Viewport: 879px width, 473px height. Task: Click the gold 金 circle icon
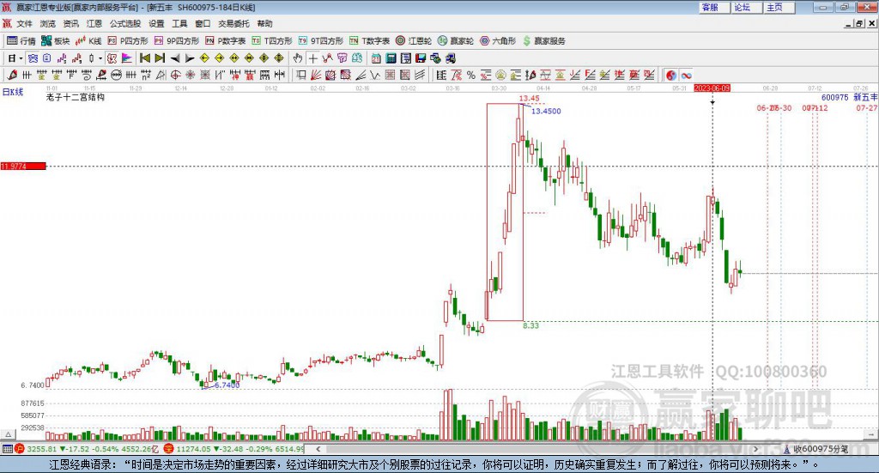pos(500,75)
